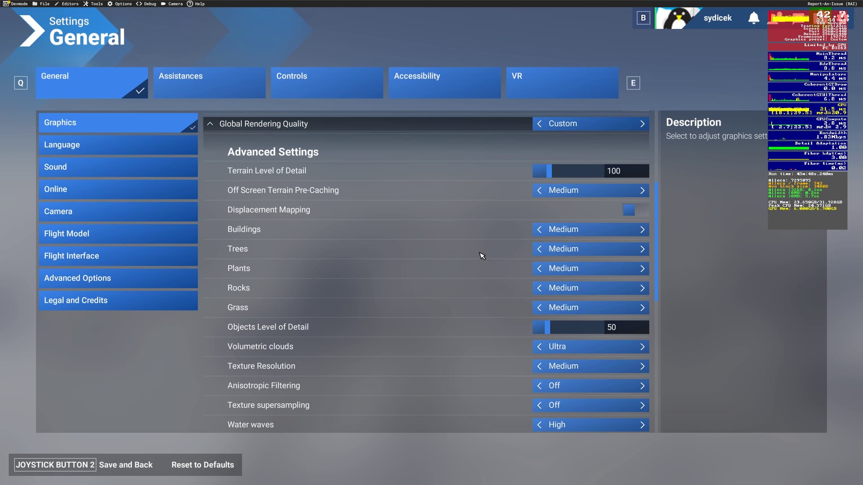Click the notification bell icon
The height and width of the screenshot is (485, 863).
[754, 18]
